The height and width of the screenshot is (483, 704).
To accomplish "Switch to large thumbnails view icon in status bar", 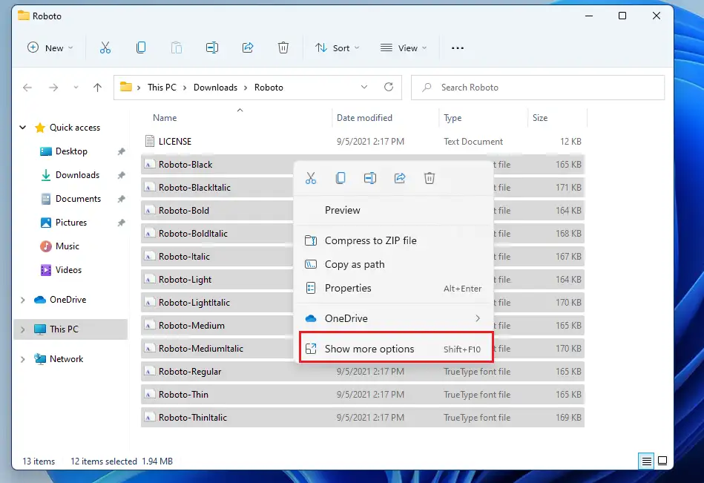I will click(x=662, y=461).
